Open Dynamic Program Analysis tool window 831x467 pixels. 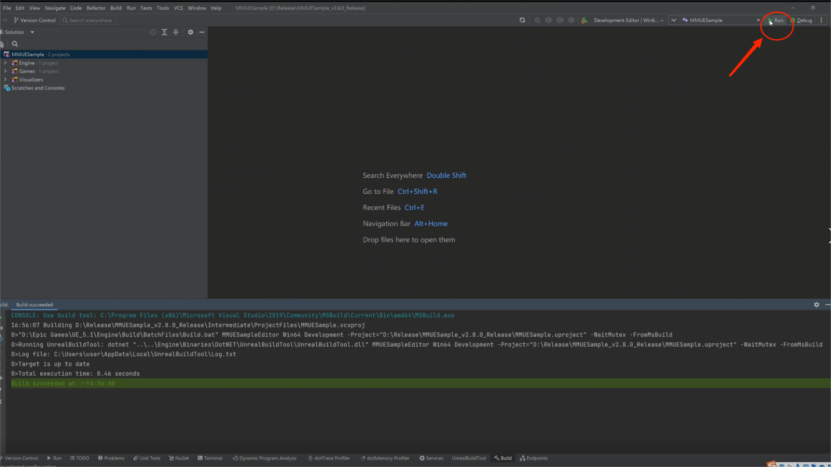pyautogui.click(x=264, y=458)
